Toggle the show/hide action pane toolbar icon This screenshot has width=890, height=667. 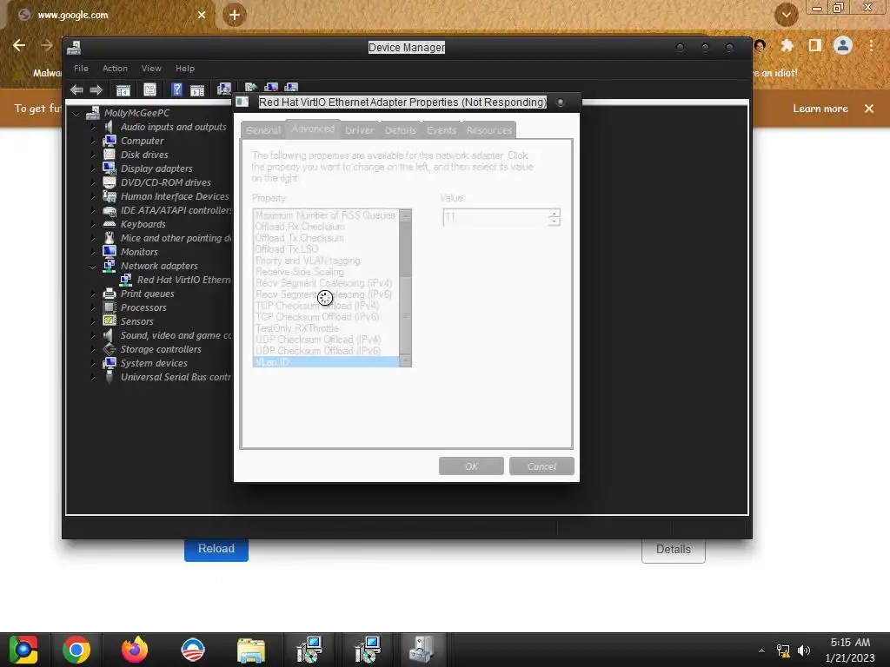[197, 89]
